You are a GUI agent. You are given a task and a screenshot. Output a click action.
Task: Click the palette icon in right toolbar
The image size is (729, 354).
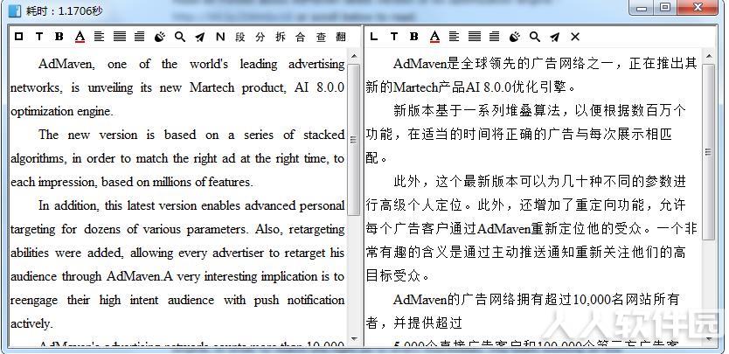(515, 37)
